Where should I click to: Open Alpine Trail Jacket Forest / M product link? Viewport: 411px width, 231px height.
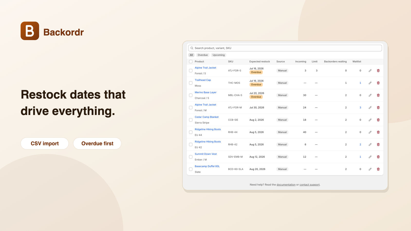206,105
